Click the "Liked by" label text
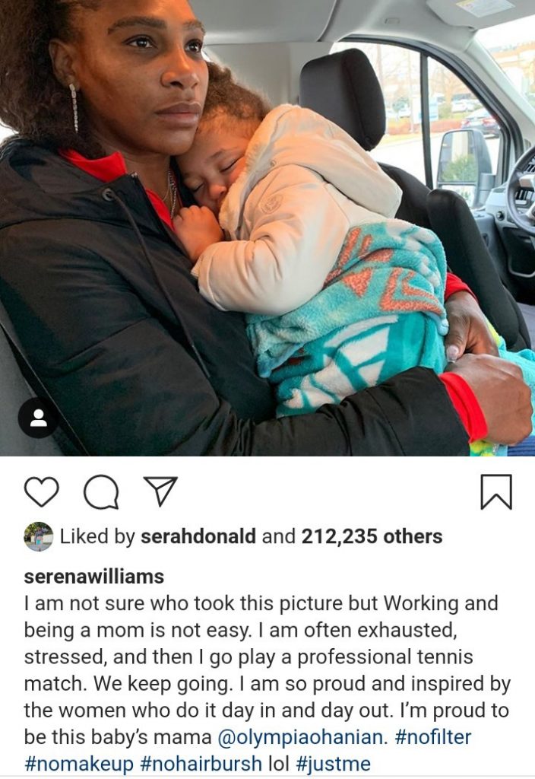The height and width of the screenshot is (779, 535). pos(97,536)
